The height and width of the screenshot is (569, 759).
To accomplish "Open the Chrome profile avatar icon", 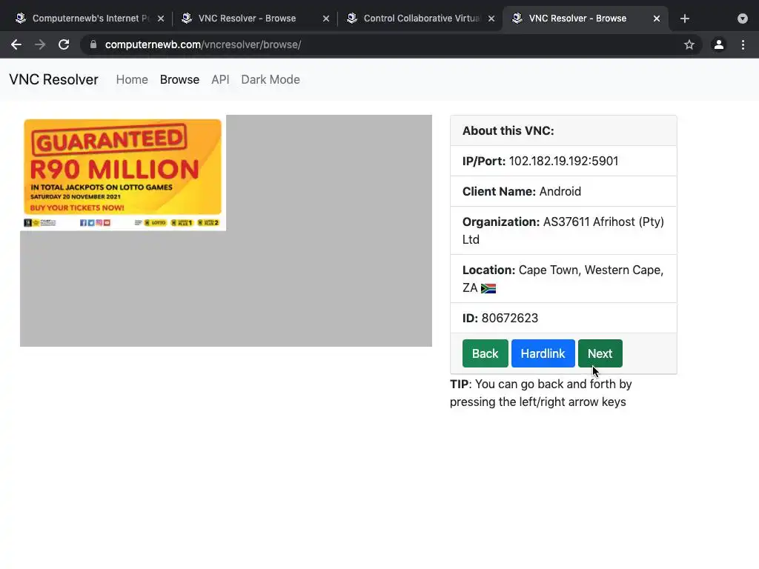I will (x=719, y=44).
